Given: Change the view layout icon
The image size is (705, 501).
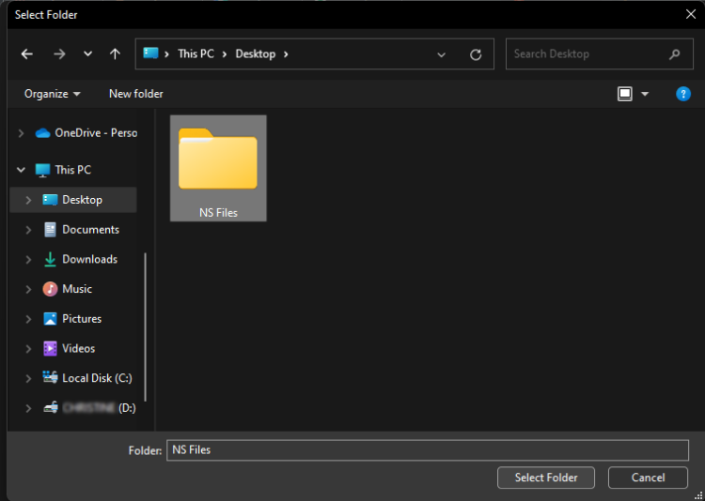Looking at the screenshot, I should tap(625, 94).
